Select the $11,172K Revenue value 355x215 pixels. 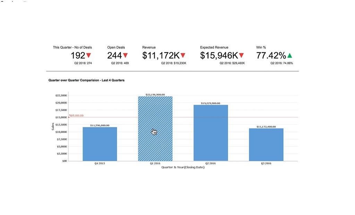click(161, 55)
